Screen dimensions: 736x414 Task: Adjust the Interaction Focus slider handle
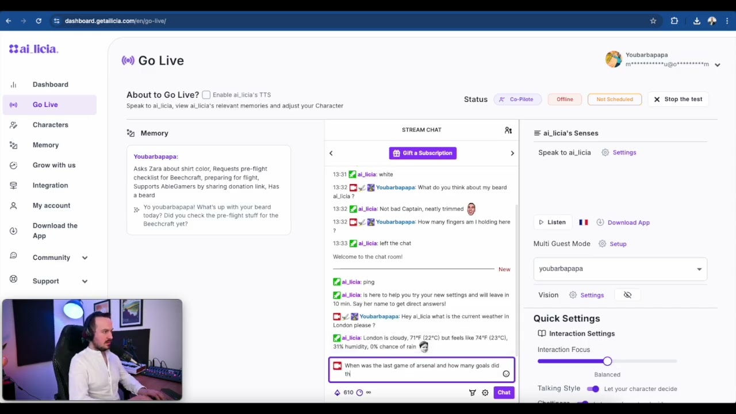point(607,361)
